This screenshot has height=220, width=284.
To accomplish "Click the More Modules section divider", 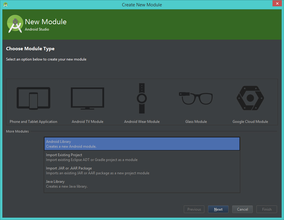I will [17, 131].
